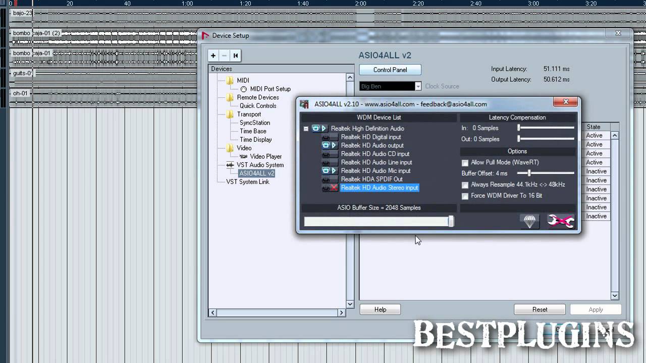Click the Reset button in Device Setup
The height and width of the screenshot is (363, 646).
(x=540, y=310)
